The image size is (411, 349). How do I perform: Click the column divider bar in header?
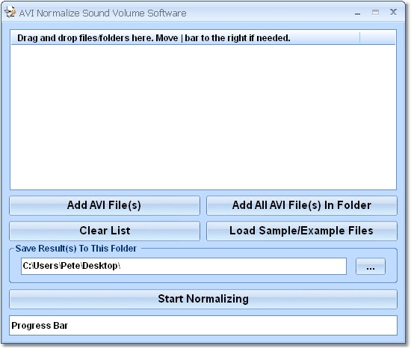pos(360,37)
